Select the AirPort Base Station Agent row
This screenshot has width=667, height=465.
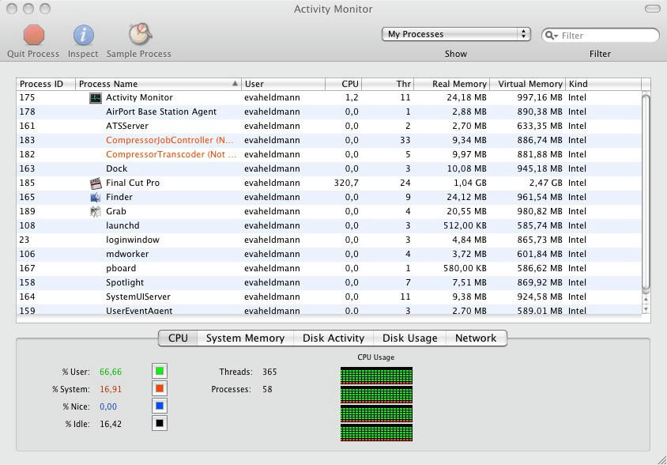pos(329,112)
